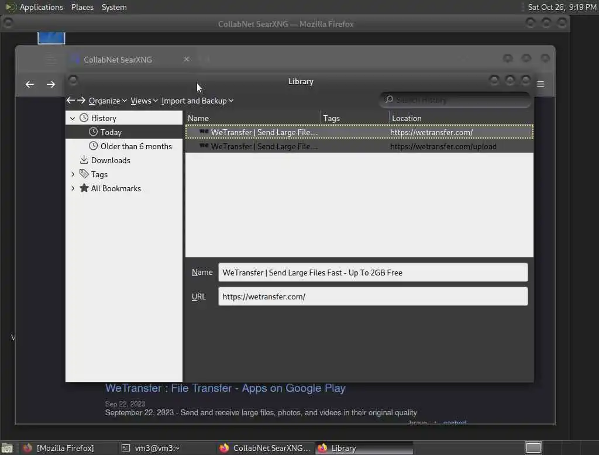Click the All Bookmarks star icon
The width and height of the screenshot is (599, 455).
click(84, 188)
